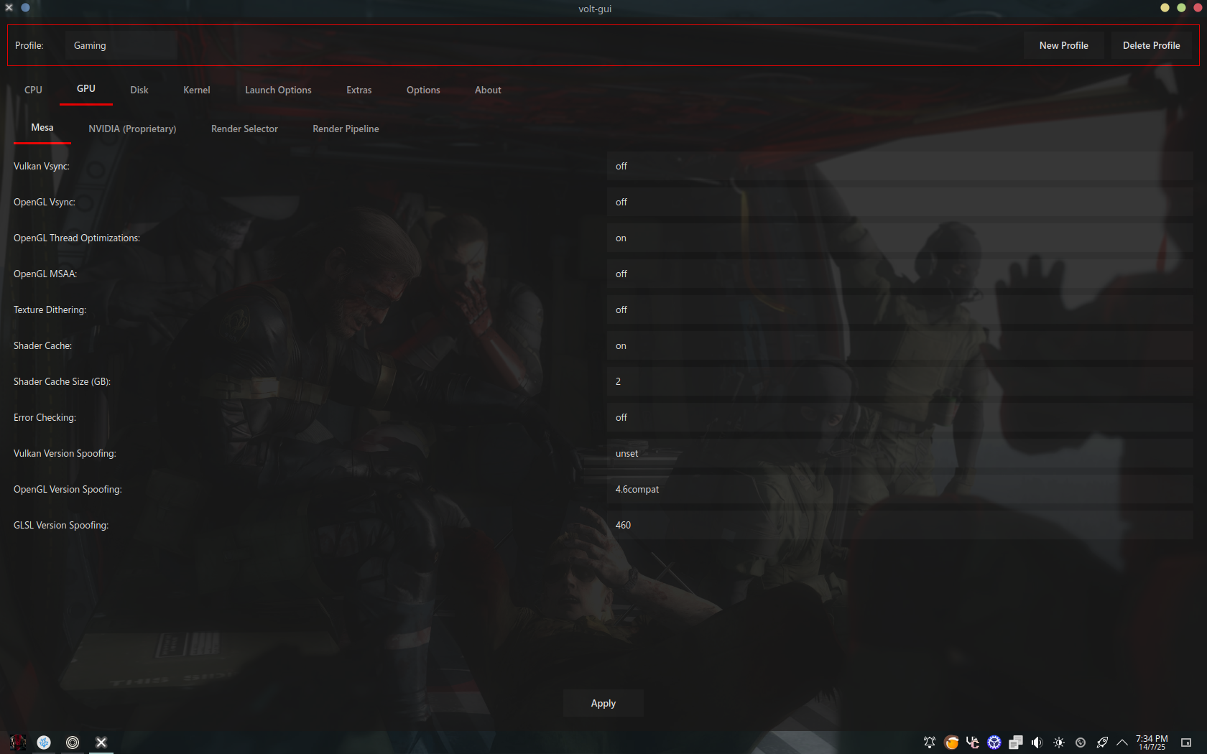Click the GLSL Version Spoofing label
This screenshot has height=754, width=1207.
pyautogui.click(x=61, y=525)
